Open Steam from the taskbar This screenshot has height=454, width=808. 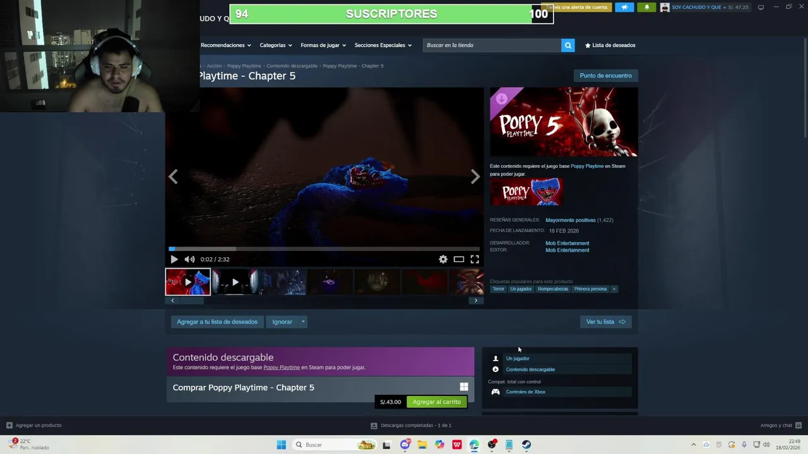(526, 445)
